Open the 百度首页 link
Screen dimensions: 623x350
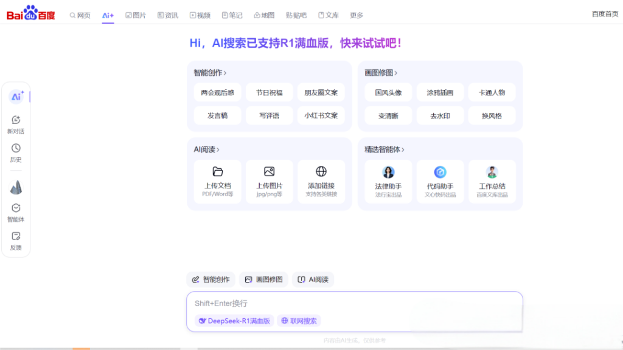(x=605, y=14)
